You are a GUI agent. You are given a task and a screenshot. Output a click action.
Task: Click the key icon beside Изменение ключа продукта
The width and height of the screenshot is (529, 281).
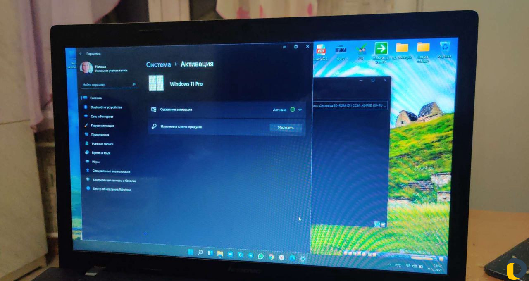coord(154,126)
